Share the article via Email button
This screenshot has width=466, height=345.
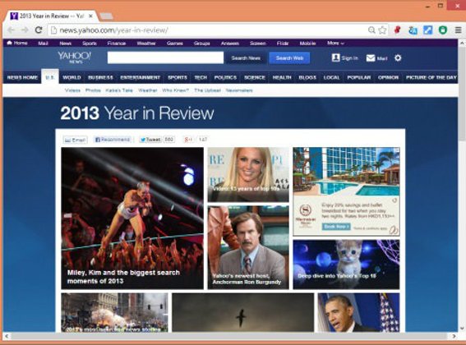[75, 140]
